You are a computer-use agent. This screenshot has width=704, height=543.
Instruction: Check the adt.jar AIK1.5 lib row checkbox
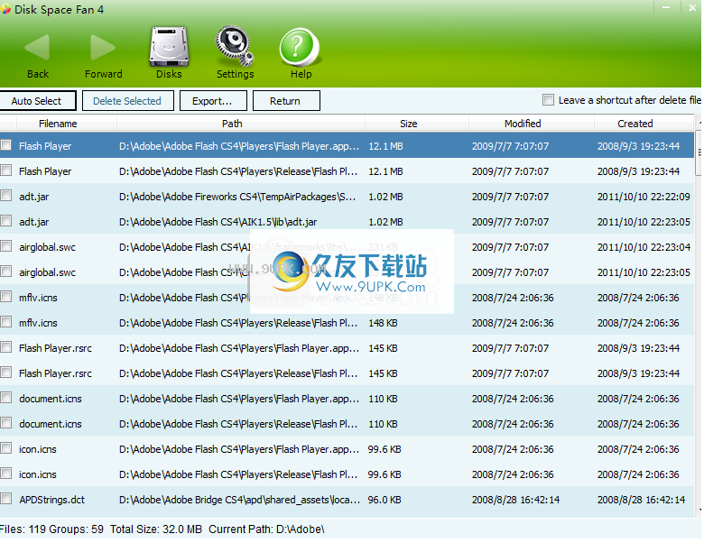coord(6,221)
